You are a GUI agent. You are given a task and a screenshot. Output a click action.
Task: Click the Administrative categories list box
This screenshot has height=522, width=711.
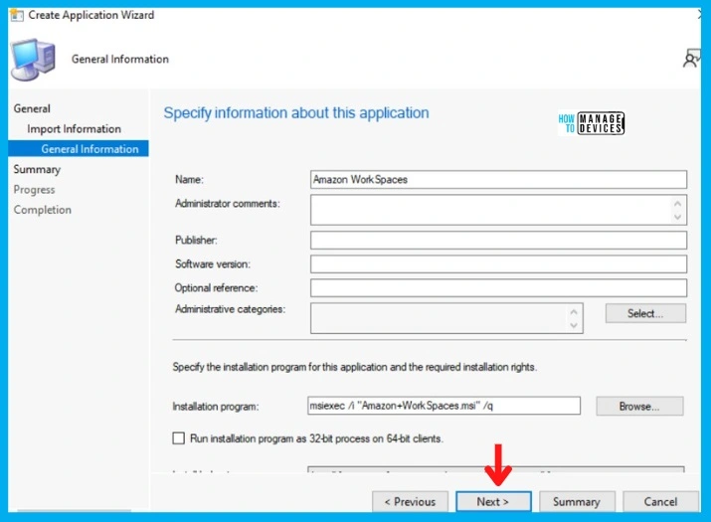[446, 318]
